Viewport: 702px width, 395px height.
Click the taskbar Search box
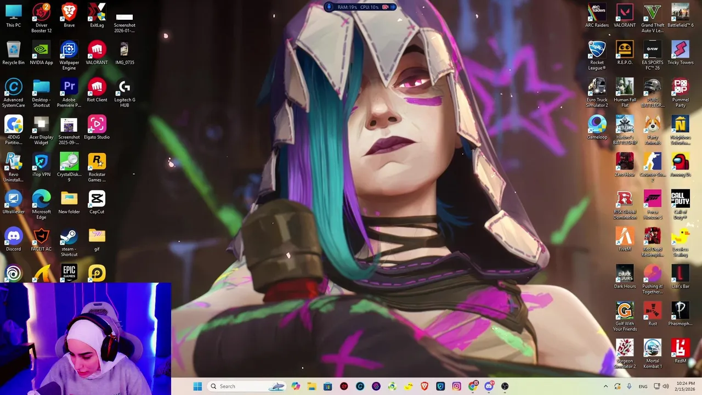click(248, 386)
